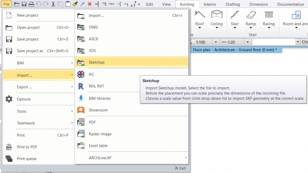The height and width of the screenshot is (173, 308).
Task: Open the View ribbon tab
Action: click(x=166, y=4)
